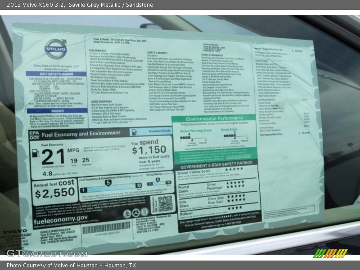The image size is (360, 270).
Task: Click the Parts Content Information heading
Action: (56, 73)
